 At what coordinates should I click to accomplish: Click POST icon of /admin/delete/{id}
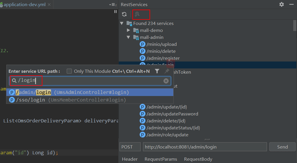point(143,121)
